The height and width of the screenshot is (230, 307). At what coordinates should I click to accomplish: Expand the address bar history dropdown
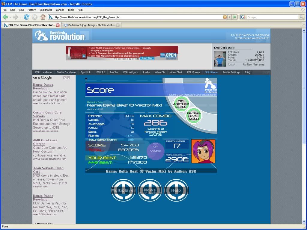tap(230, 17)
